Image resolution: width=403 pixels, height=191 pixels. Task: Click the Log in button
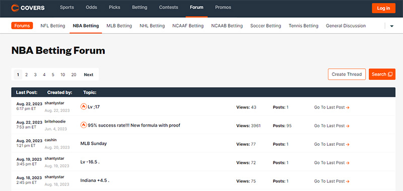click(x=383, y=8)
